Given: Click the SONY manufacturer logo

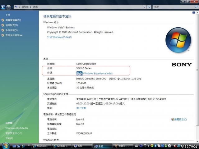Looking at the screenshot, I should pyautogui.click(x=182, y=65).
